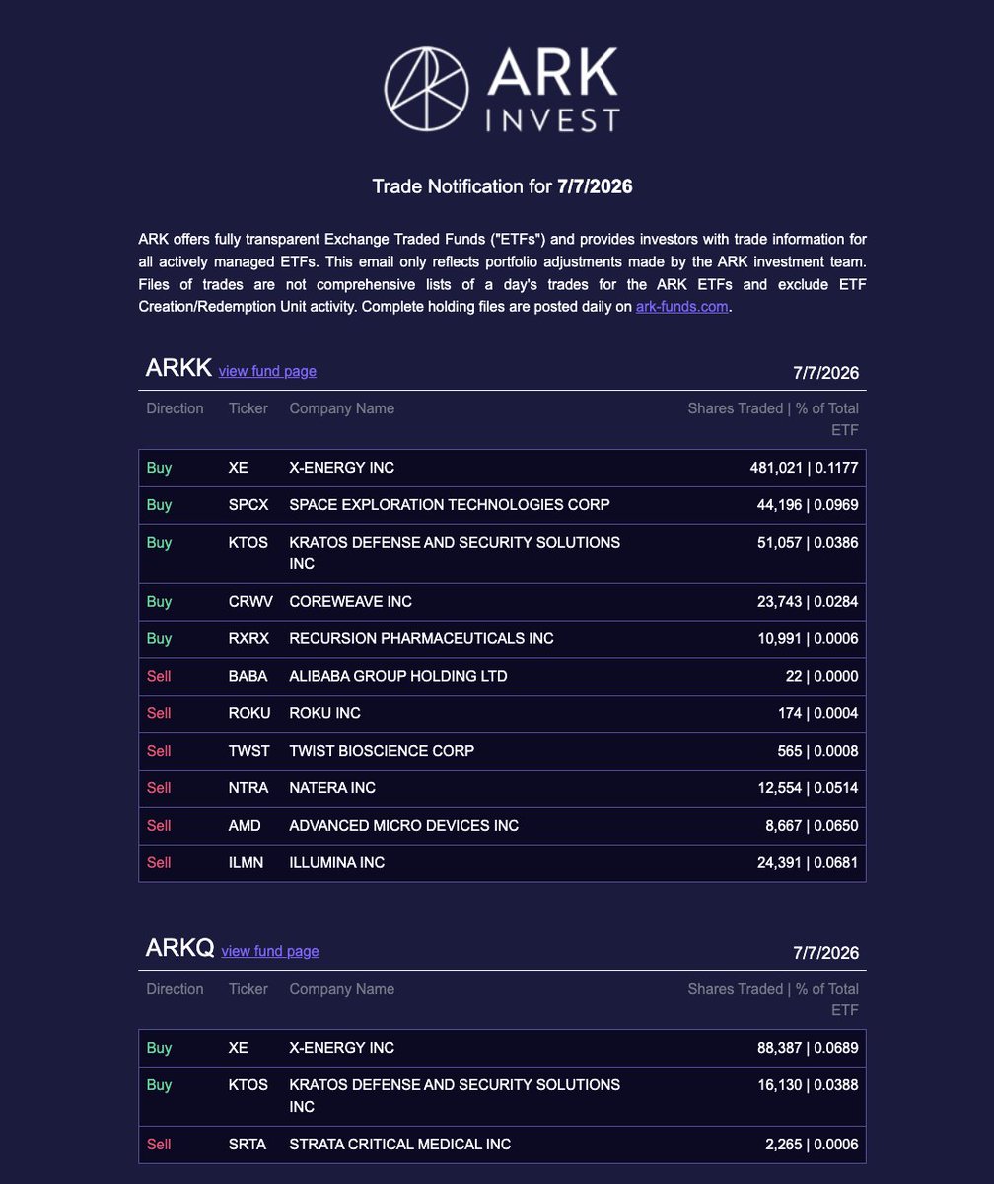The height and width of the screenshot is (1184, 994).
Task: Select the XE ticker in ARKK table
Action: 238,468
